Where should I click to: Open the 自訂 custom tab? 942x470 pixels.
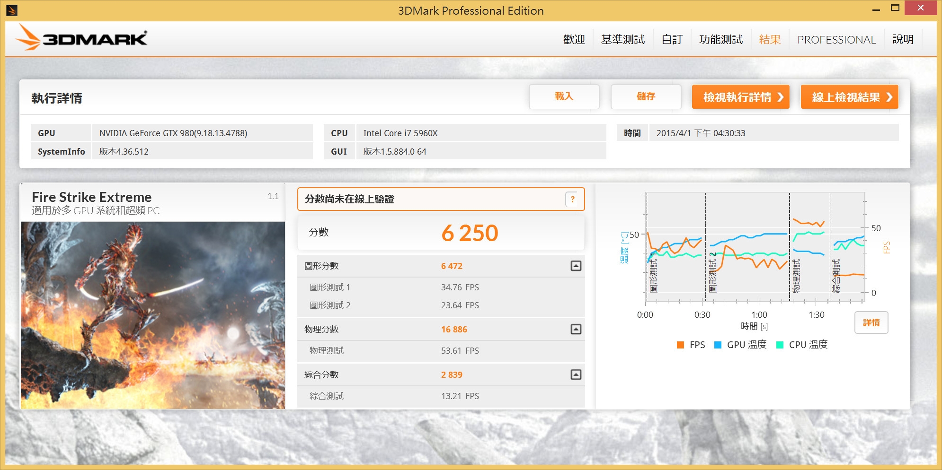[x=672, y=39]
